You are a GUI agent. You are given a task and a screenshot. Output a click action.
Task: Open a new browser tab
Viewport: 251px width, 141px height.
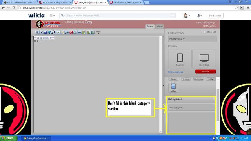click(x=147, y=2)
